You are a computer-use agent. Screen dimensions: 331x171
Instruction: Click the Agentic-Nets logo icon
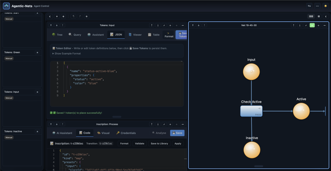(x=6, y=6)
